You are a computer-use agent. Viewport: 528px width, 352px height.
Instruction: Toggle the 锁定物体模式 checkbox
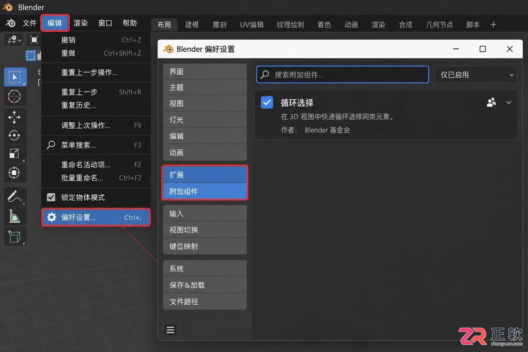[x=51, y=197]
